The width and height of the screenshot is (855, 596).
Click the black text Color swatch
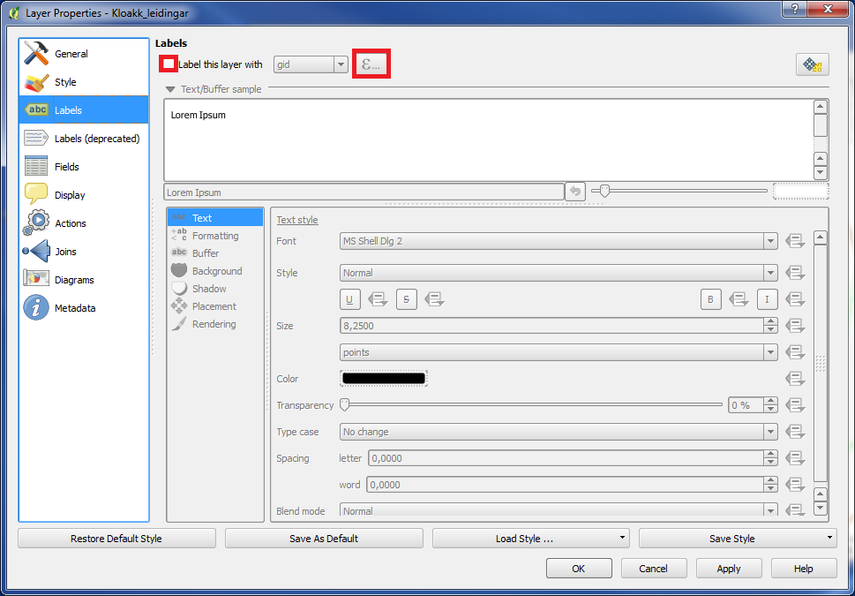(384, 379)
